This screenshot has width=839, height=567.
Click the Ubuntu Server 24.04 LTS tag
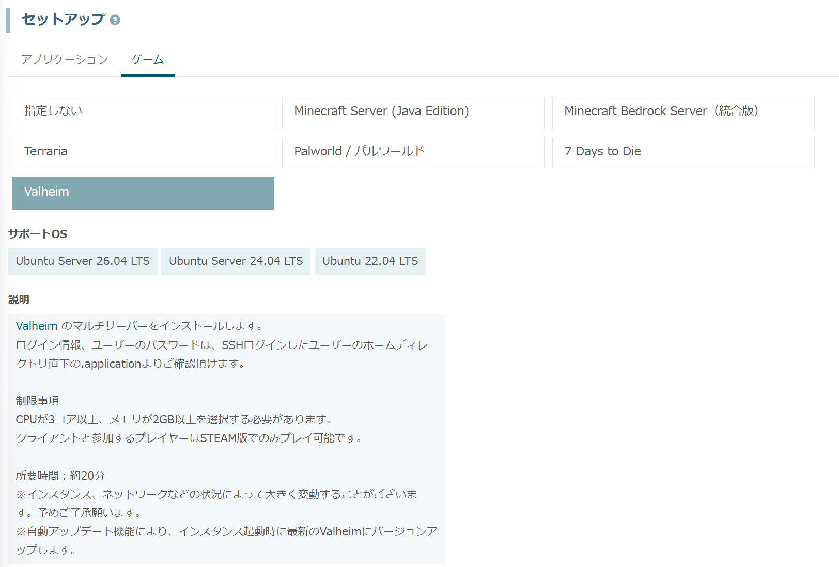point(236,261)
